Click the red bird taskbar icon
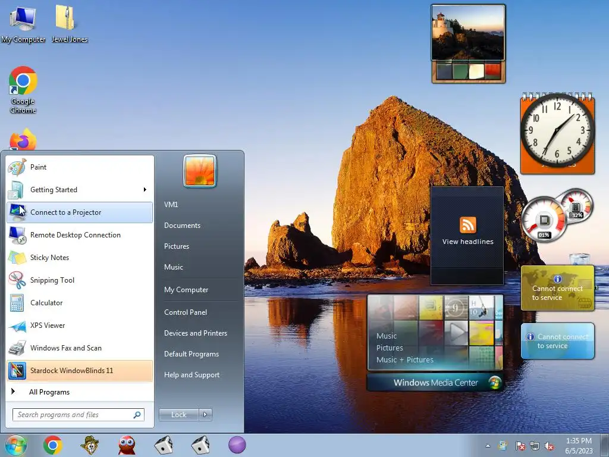 coord(127,445)
